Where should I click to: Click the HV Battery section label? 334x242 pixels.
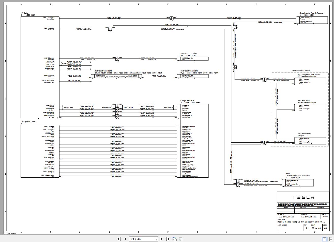pyautogui.click(x=25, y=13)
